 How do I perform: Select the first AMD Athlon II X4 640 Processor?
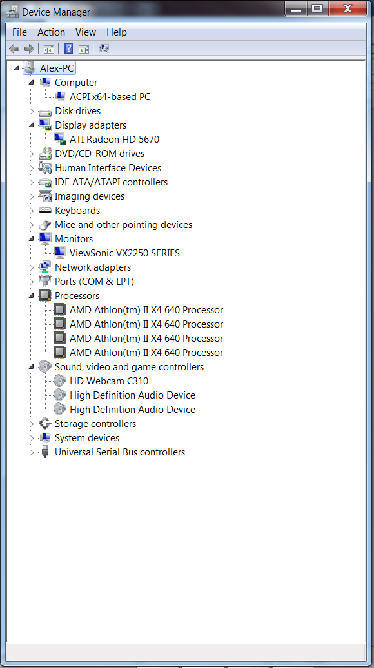point(146,309)
